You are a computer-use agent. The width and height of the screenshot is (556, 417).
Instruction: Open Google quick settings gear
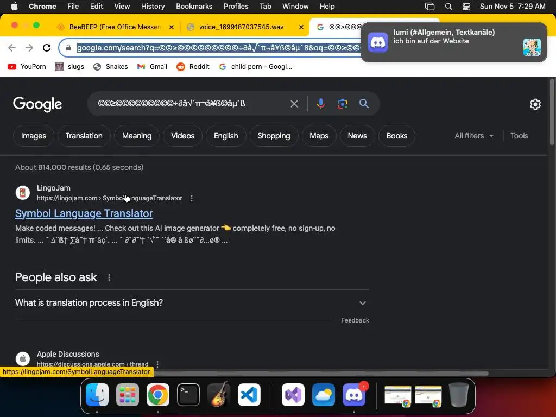coord(535,104)
